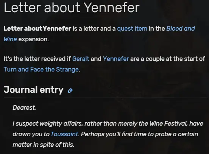
Task: Click the pencil edit icon beside Journal entry
Action: [70, 90]
